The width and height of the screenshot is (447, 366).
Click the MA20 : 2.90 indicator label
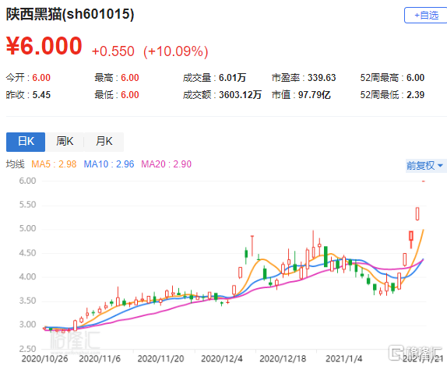tap(166, 164)
